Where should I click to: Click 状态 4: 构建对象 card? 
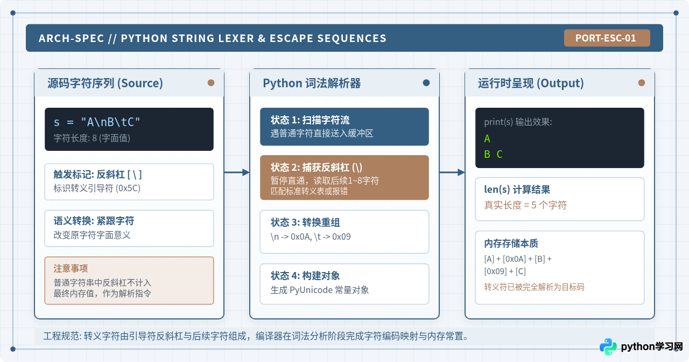coord(344,284)
